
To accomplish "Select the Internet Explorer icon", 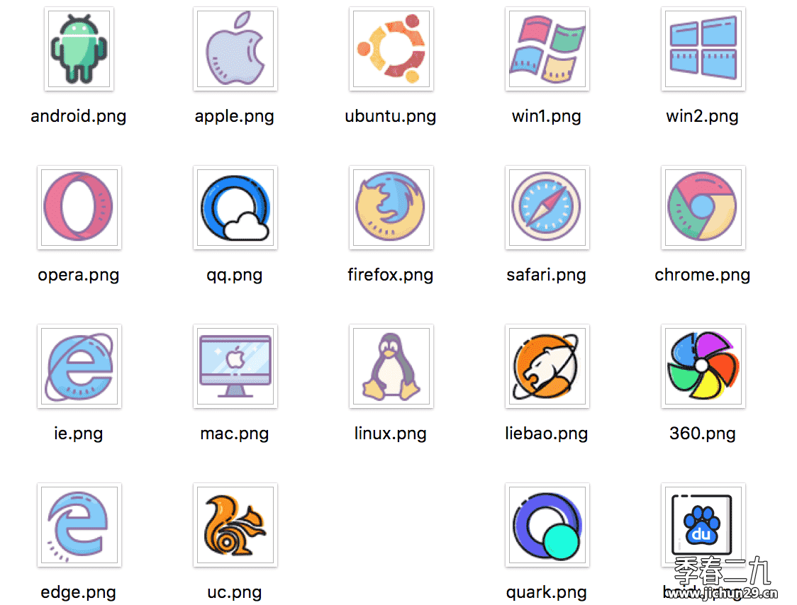I will (x=79, y=366).
